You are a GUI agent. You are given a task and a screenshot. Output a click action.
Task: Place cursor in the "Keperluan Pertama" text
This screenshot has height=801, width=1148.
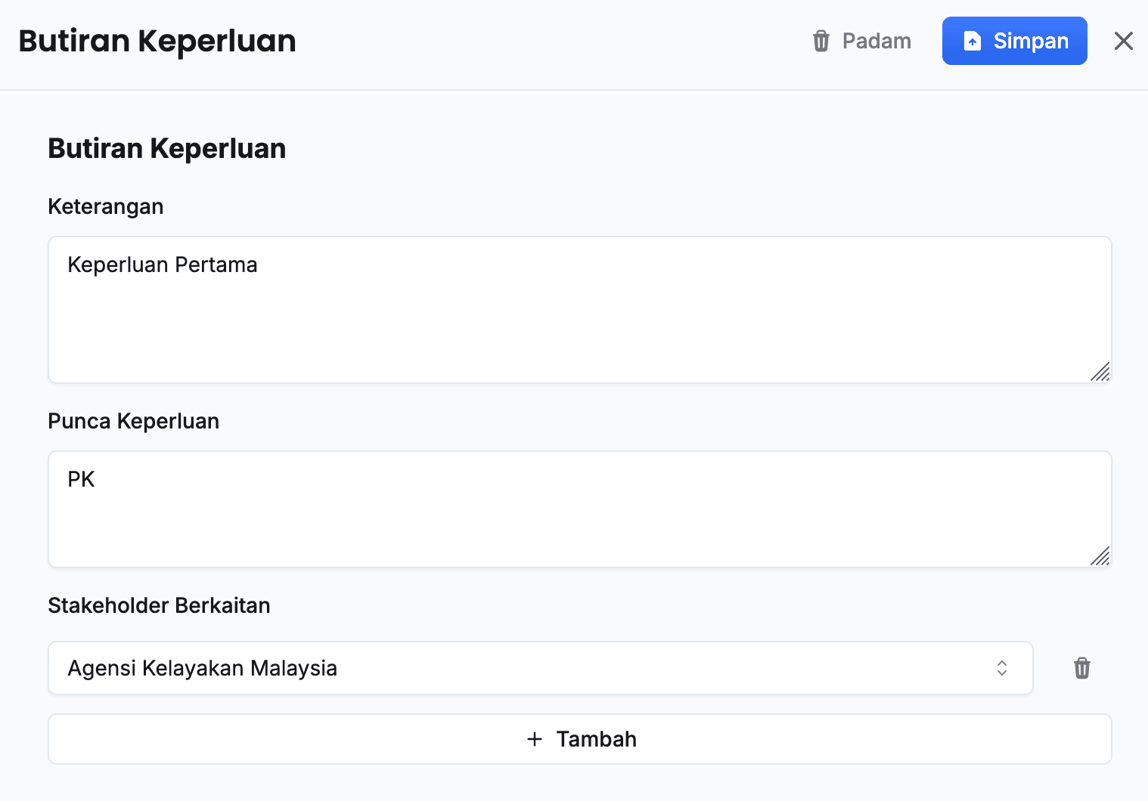(163, 265)
